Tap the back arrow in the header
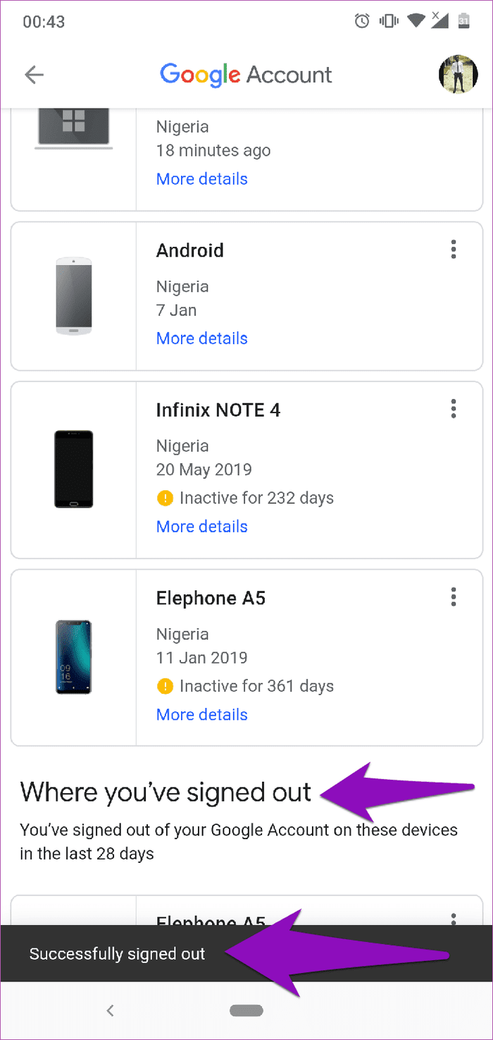Image resolution: width=493 pixels, height=1040 pixels. (34, 75)
